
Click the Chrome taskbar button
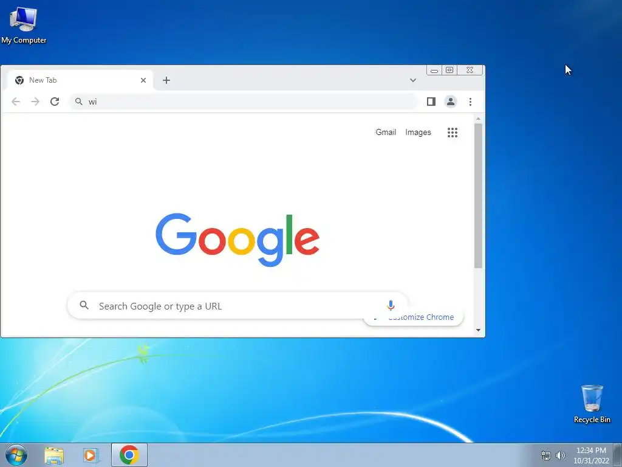point(129,455)
